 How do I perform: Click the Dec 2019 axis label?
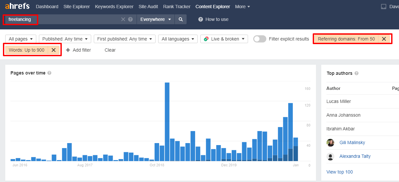click(x=229, y=165)
